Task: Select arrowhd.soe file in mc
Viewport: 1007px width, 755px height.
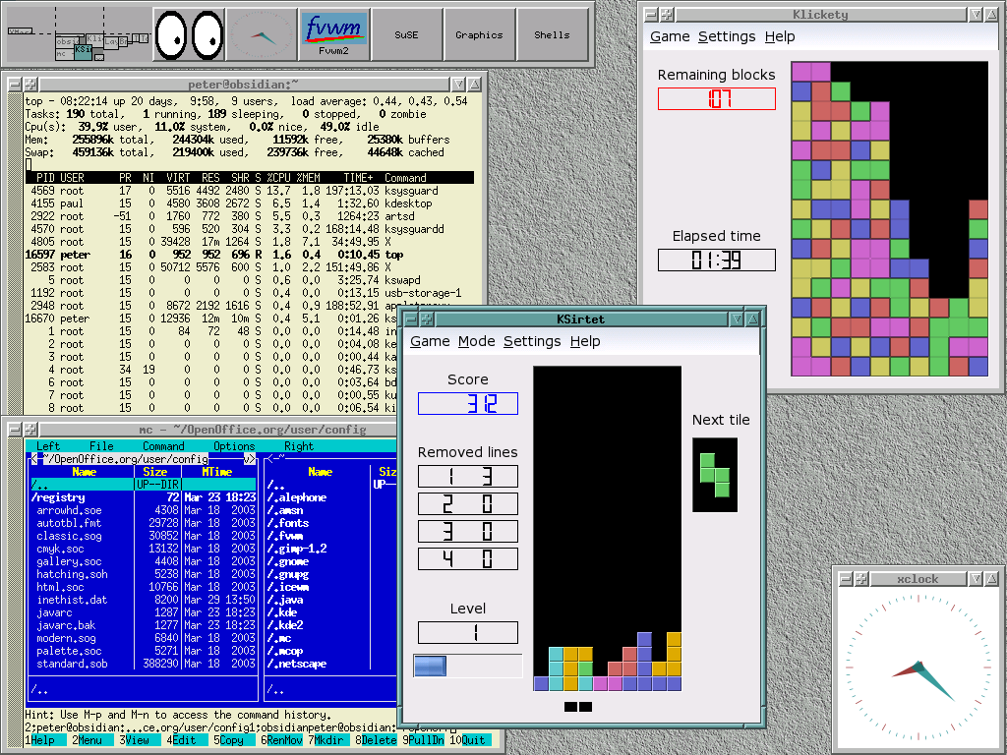Action: 144,510
